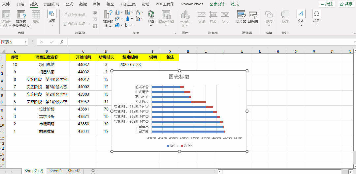Viewport: 356px width, 174px height.
Task: Insert a waterfall or stock chart
Action: click(140, 12)
